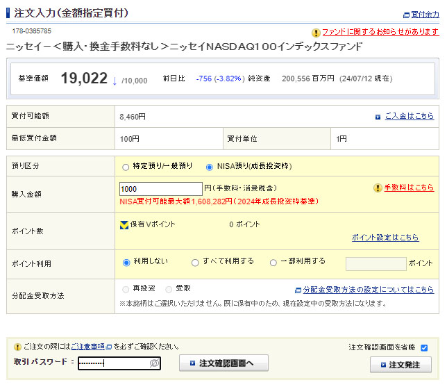447x387 pixels.
Task: Click the fund notice warning icon
Action: [x=316, y=32]
